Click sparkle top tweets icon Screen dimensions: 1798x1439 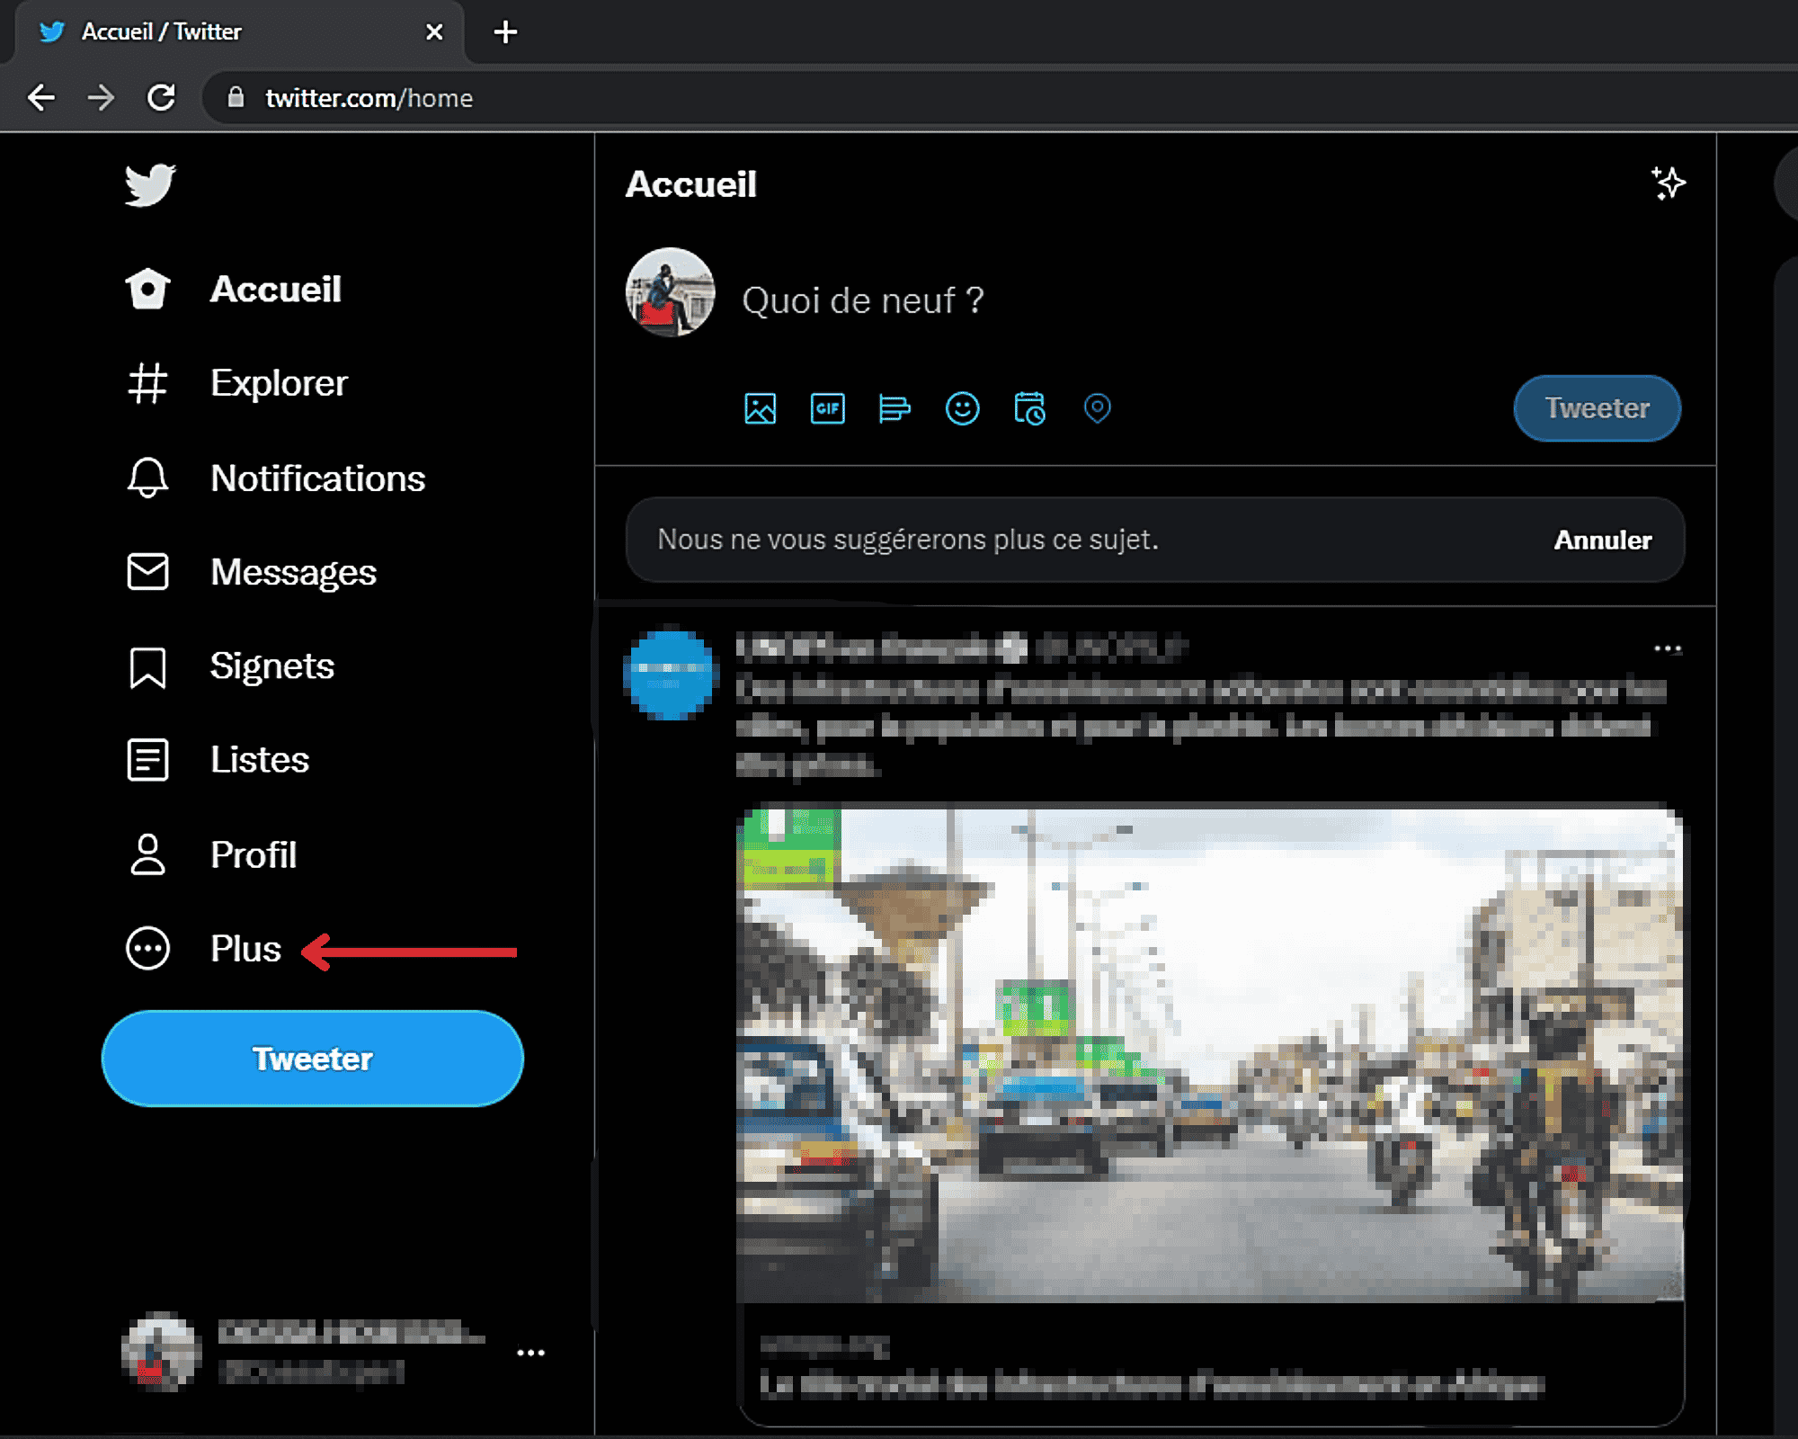pos(1669,183)
